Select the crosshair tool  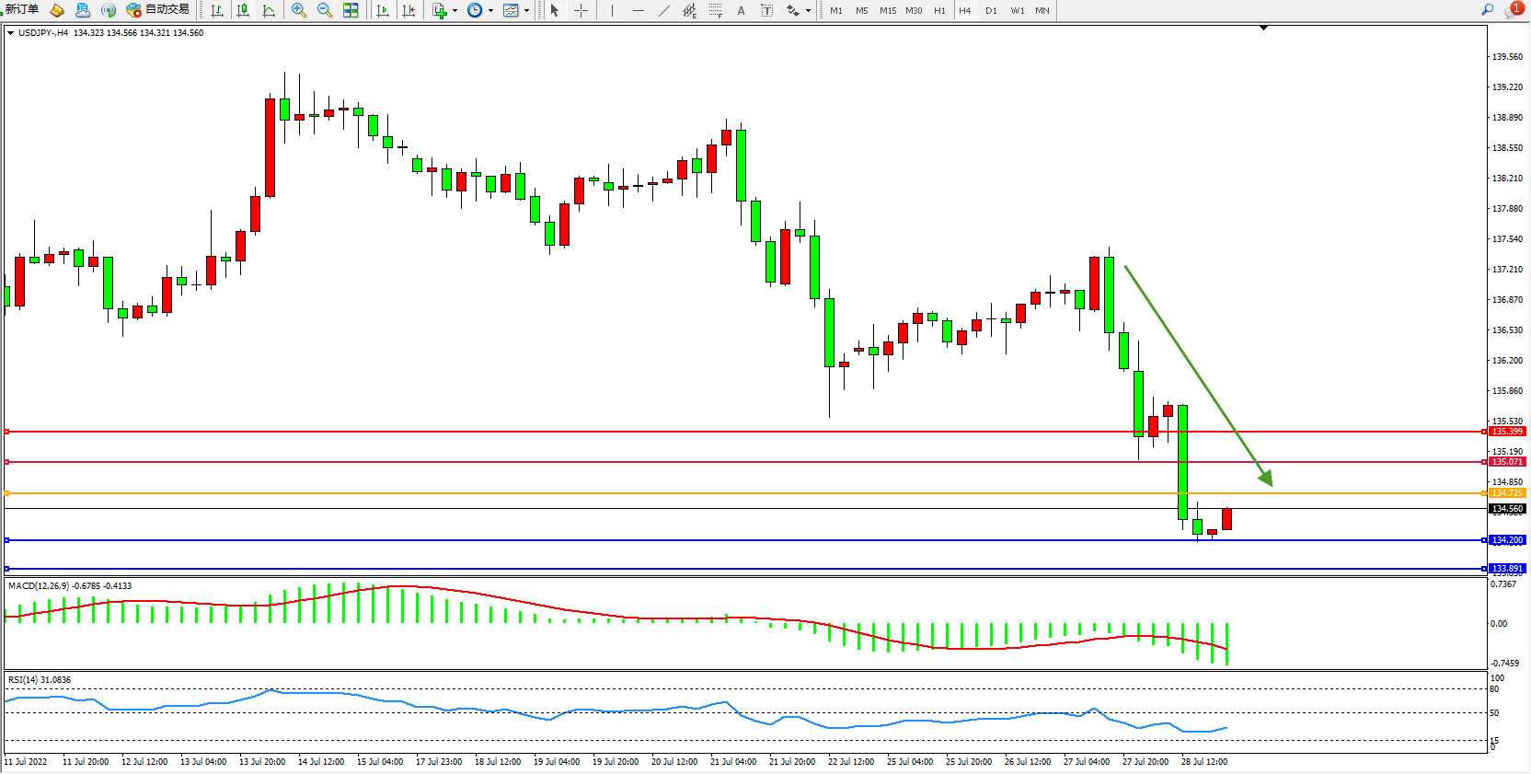click(x=581, y=10)
